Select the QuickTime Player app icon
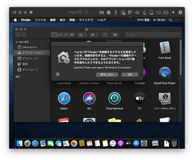 click(x=165, y=73)
